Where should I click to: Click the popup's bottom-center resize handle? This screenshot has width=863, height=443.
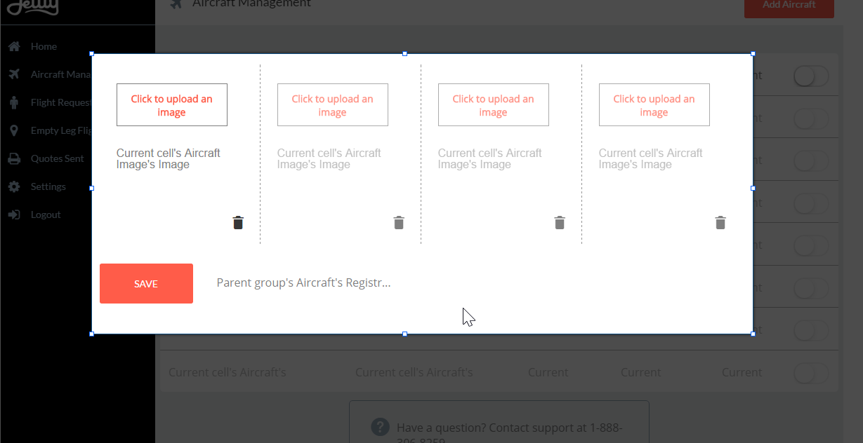(x=404, y=334)
